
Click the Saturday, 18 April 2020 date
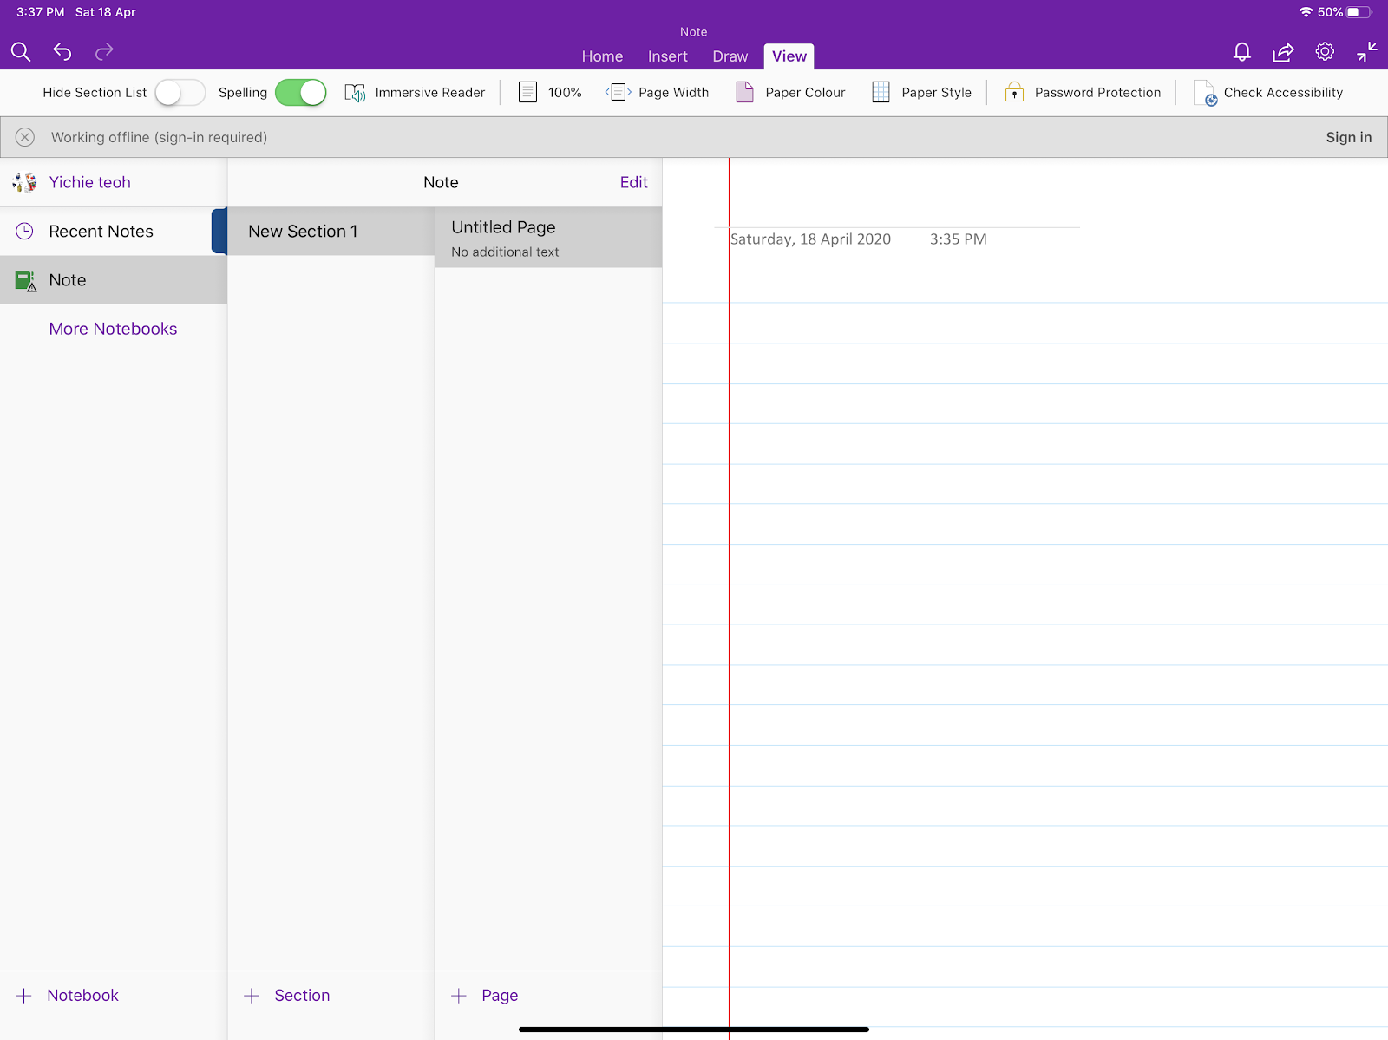(x=810, y=239)
